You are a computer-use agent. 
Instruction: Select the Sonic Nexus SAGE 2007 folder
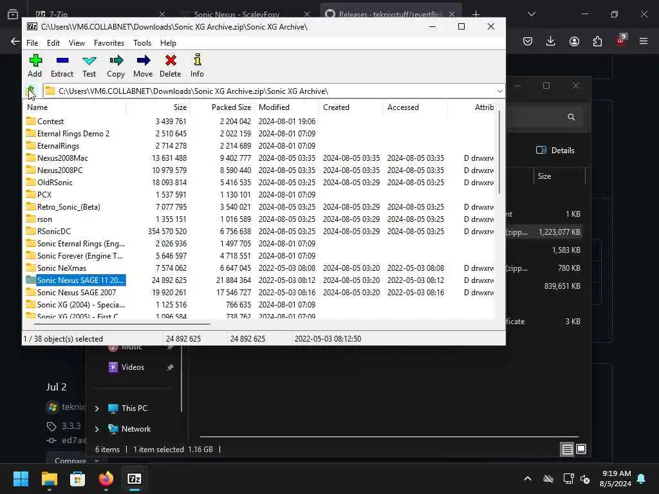[77, 293]
